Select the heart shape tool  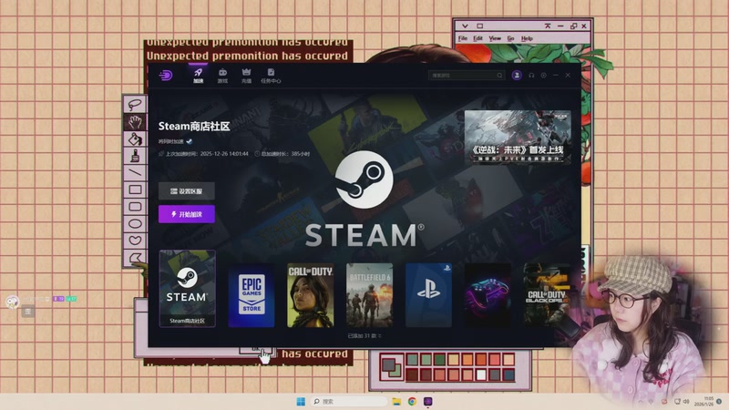(x=135, y=241)
